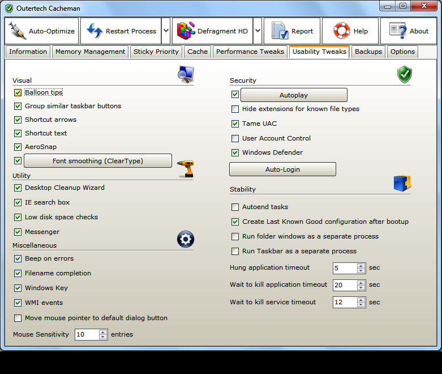Increase Hung application timeout with up arrow
This screenshot has width=442, height=374.
[x=361, y=266]
